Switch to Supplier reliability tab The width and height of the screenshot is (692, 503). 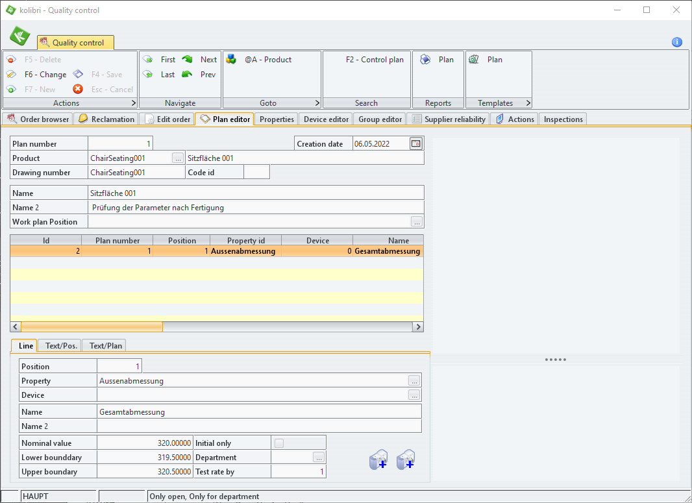tap(449, 119)
